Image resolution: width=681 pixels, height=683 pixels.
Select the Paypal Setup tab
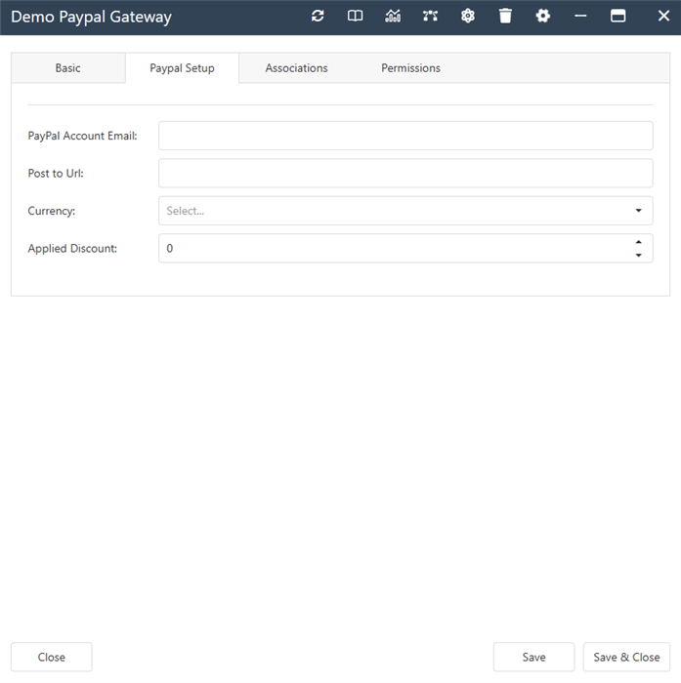pyautogui.click(x=182, y=68)
